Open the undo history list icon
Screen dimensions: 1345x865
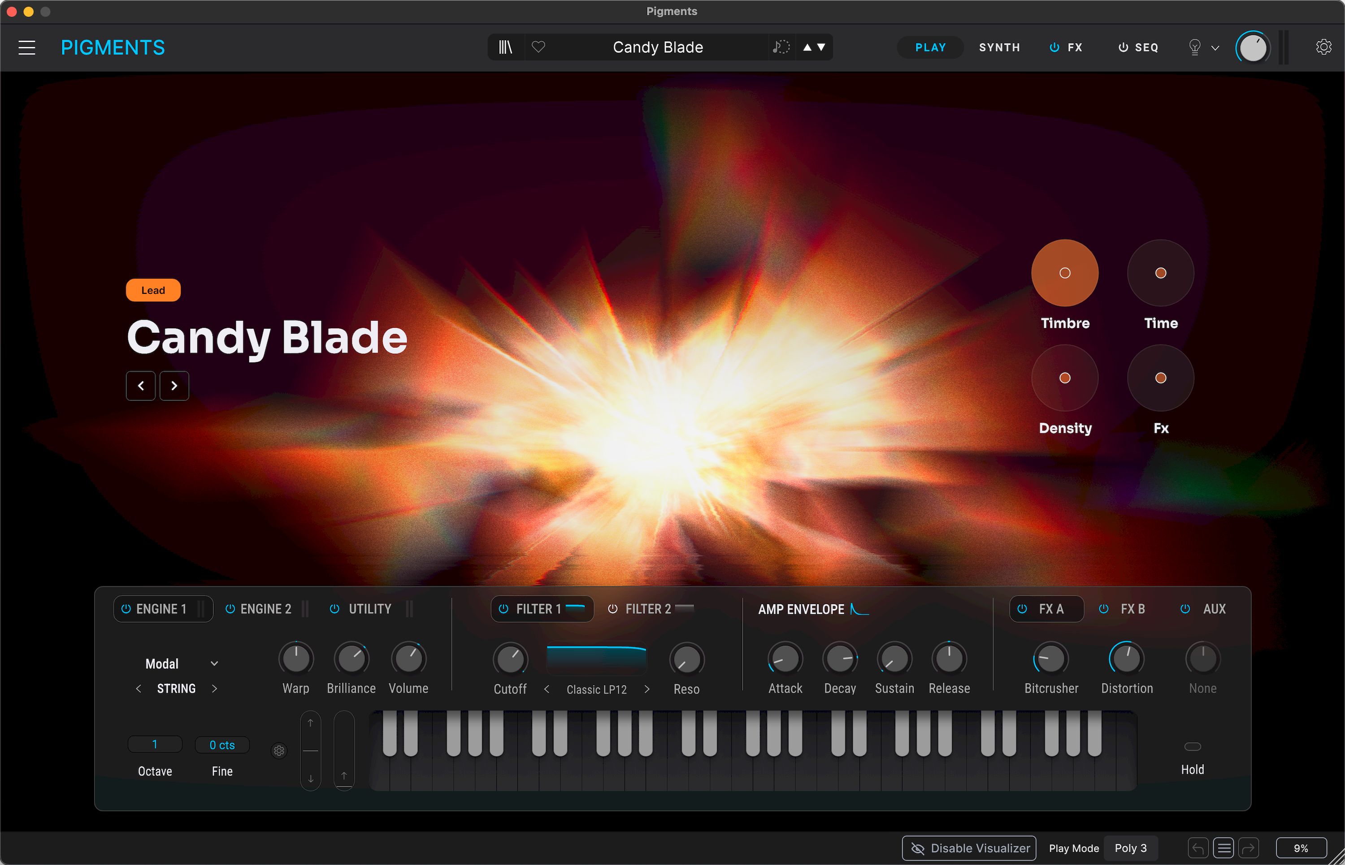pyautogui.click(x=1223, y=848)
